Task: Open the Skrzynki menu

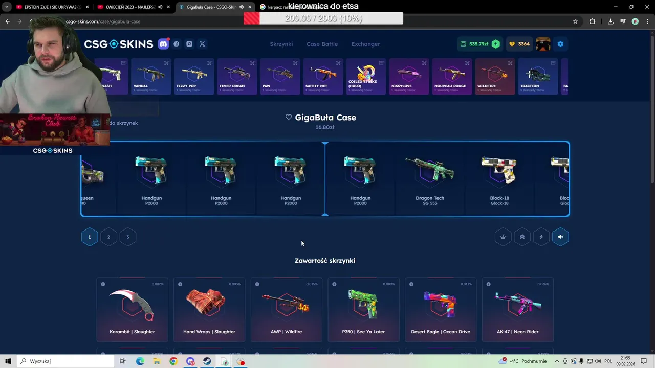Action: point(281,44)
